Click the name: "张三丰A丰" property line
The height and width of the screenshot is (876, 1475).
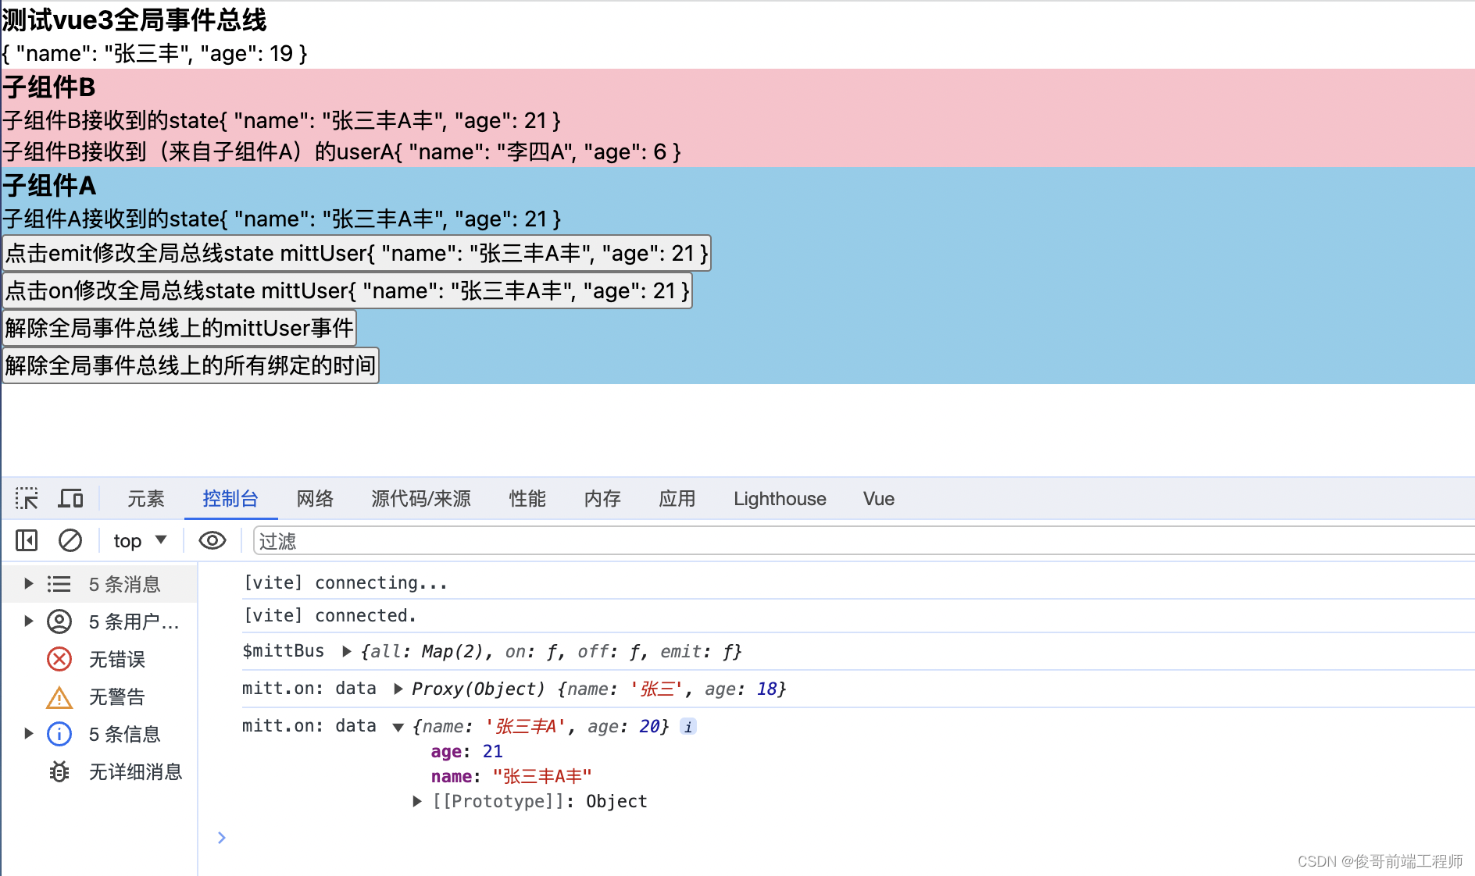[511, 776]
